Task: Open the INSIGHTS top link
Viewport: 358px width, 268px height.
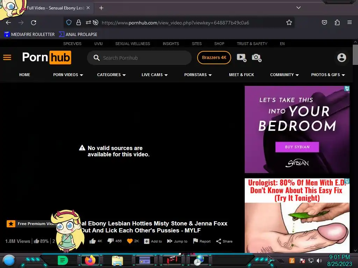Action: [x=171, y=44]
